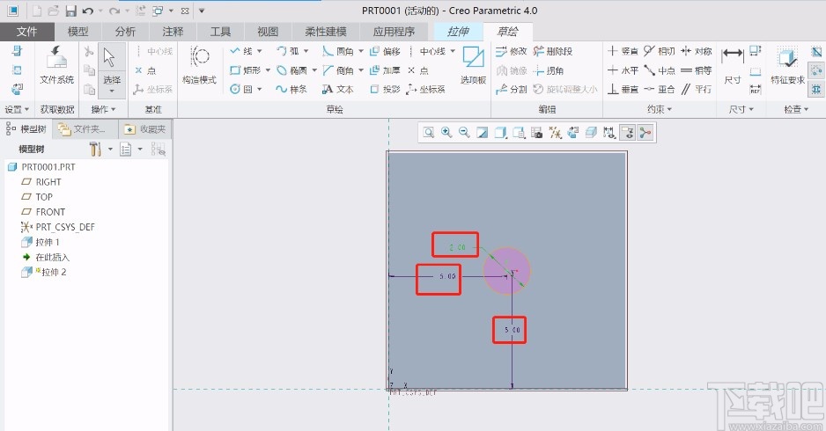The image size is (826, 431).
Task: Expand the Rectangle (矩形) dropdown arrow
Action: (x=268, y=70)
